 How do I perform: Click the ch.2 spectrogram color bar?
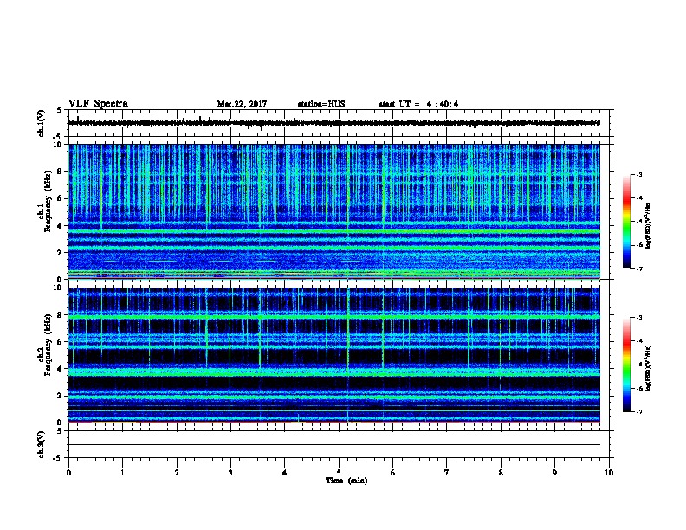[627, 365]
